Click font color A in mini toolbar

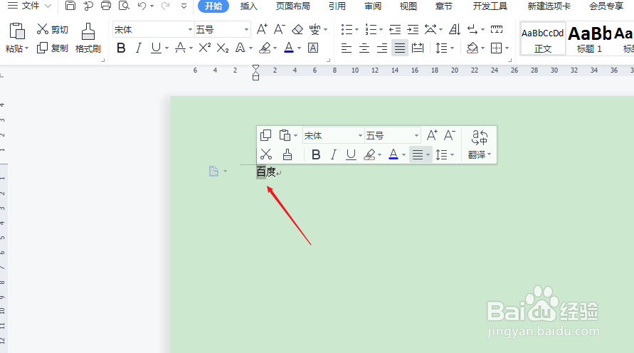(x=393, y=154)
